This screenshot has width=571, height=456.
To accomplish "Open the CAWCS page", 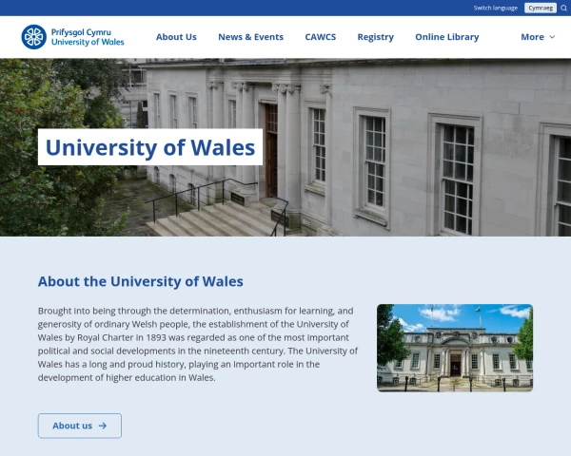I will click(x=320, y=37).
